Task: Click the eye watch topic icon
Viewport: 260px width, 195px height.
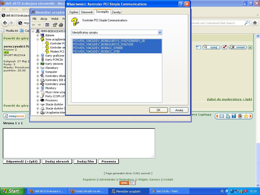Action: 240,116
